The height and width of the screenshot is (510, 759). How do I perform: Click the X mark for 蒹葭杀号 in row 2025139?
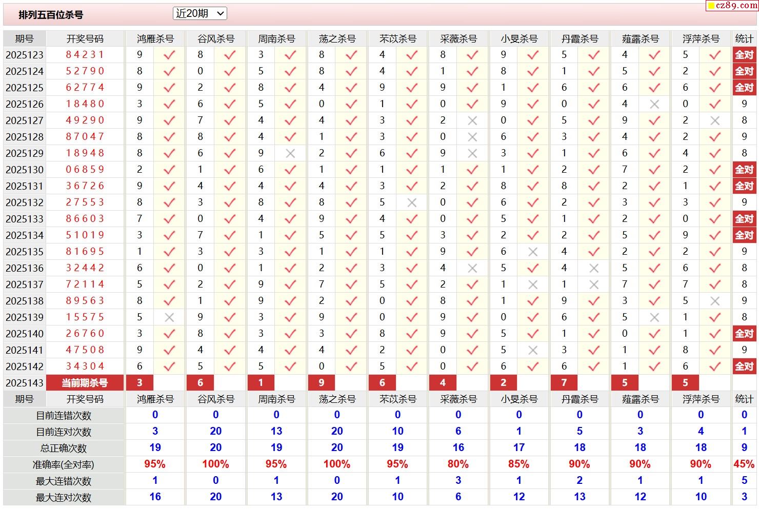coord(654,317)
